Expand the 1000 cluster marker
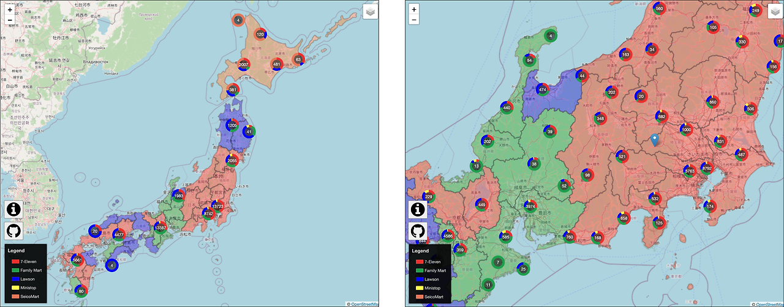Image resolution: width=784 pixels, height=307 pixels. (x=687, y=130)
